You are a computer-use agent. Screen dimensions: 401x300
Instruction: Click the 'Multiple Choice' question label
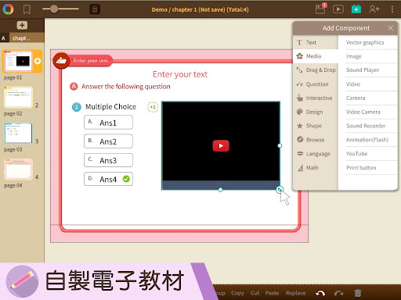110,107
